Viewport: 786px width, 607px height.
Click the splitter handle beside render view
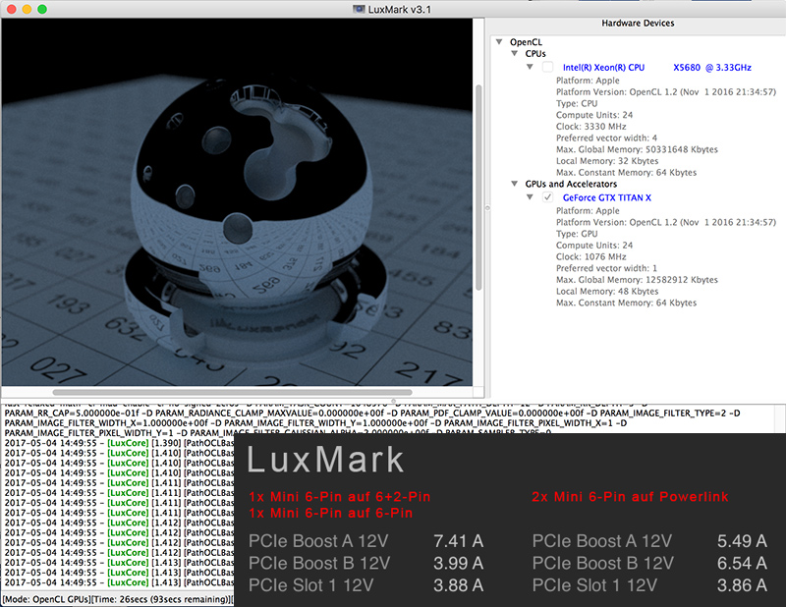point(487,207)
